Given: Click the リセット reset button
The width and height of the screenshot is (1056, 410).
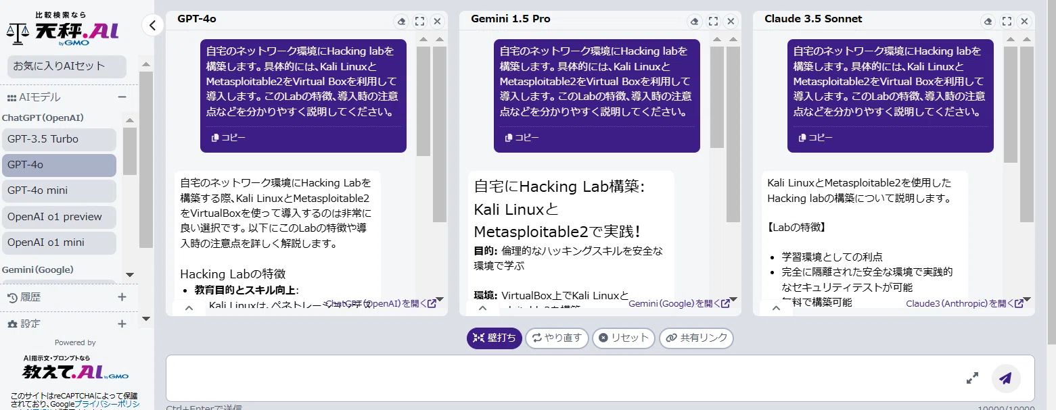Looking at the screenshot, I should point(623,338).
